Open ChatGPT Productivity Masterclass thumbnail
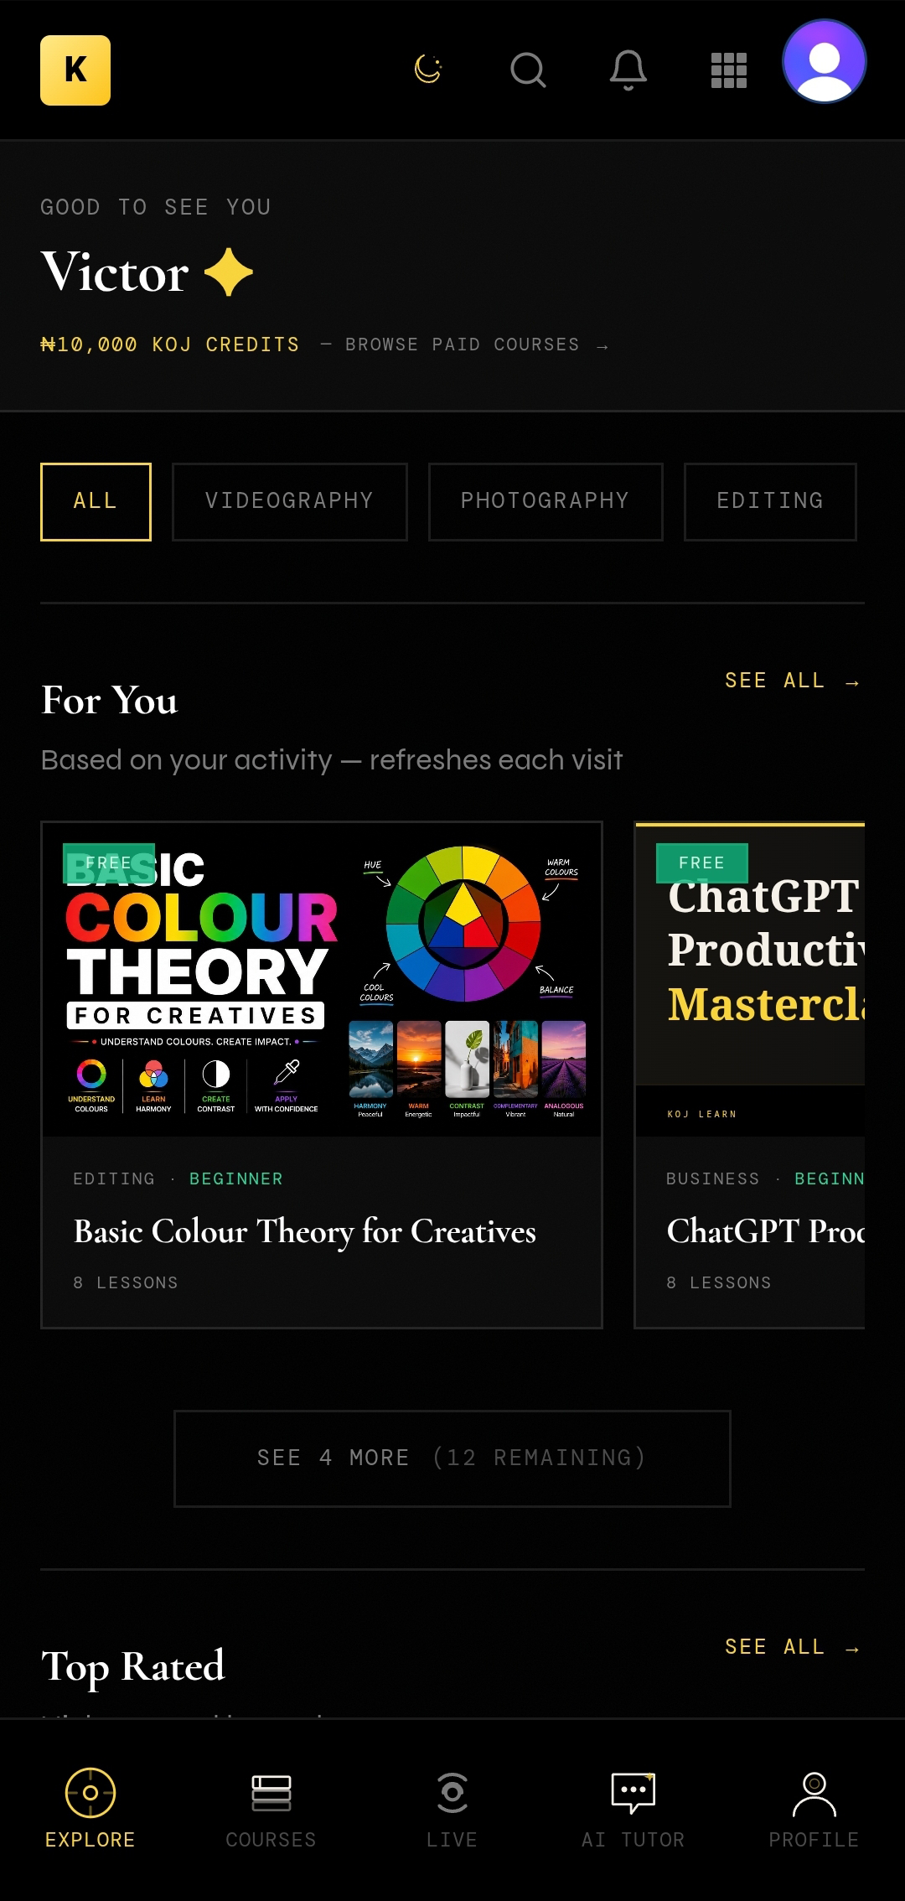Image resolution: width=905 pixels, height=1901 pixels. [750, 980]
